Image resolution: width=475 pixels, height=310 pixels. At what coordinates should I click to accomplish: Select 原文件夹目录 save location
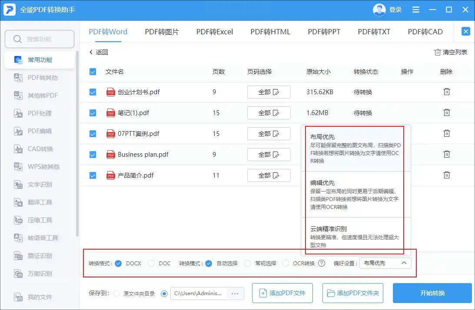tap(116, 294)
